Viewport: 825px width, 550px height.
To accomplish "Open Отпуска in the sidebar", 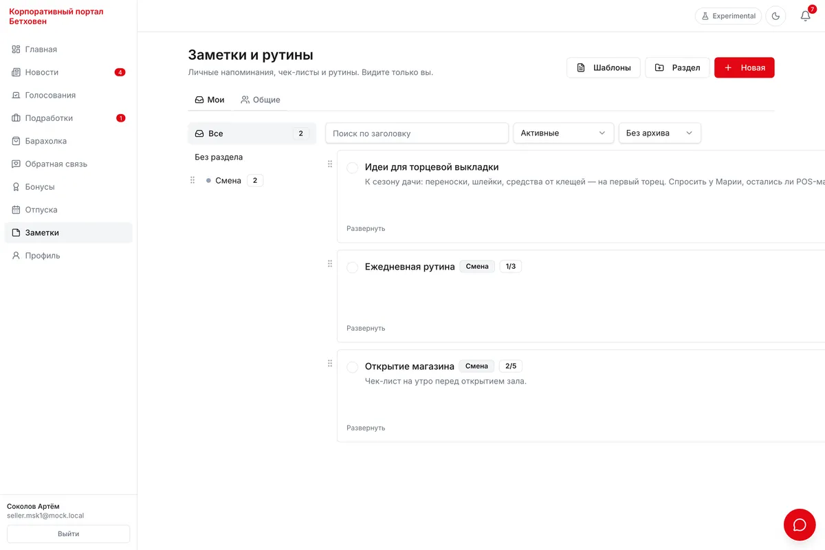I will 68,210.
